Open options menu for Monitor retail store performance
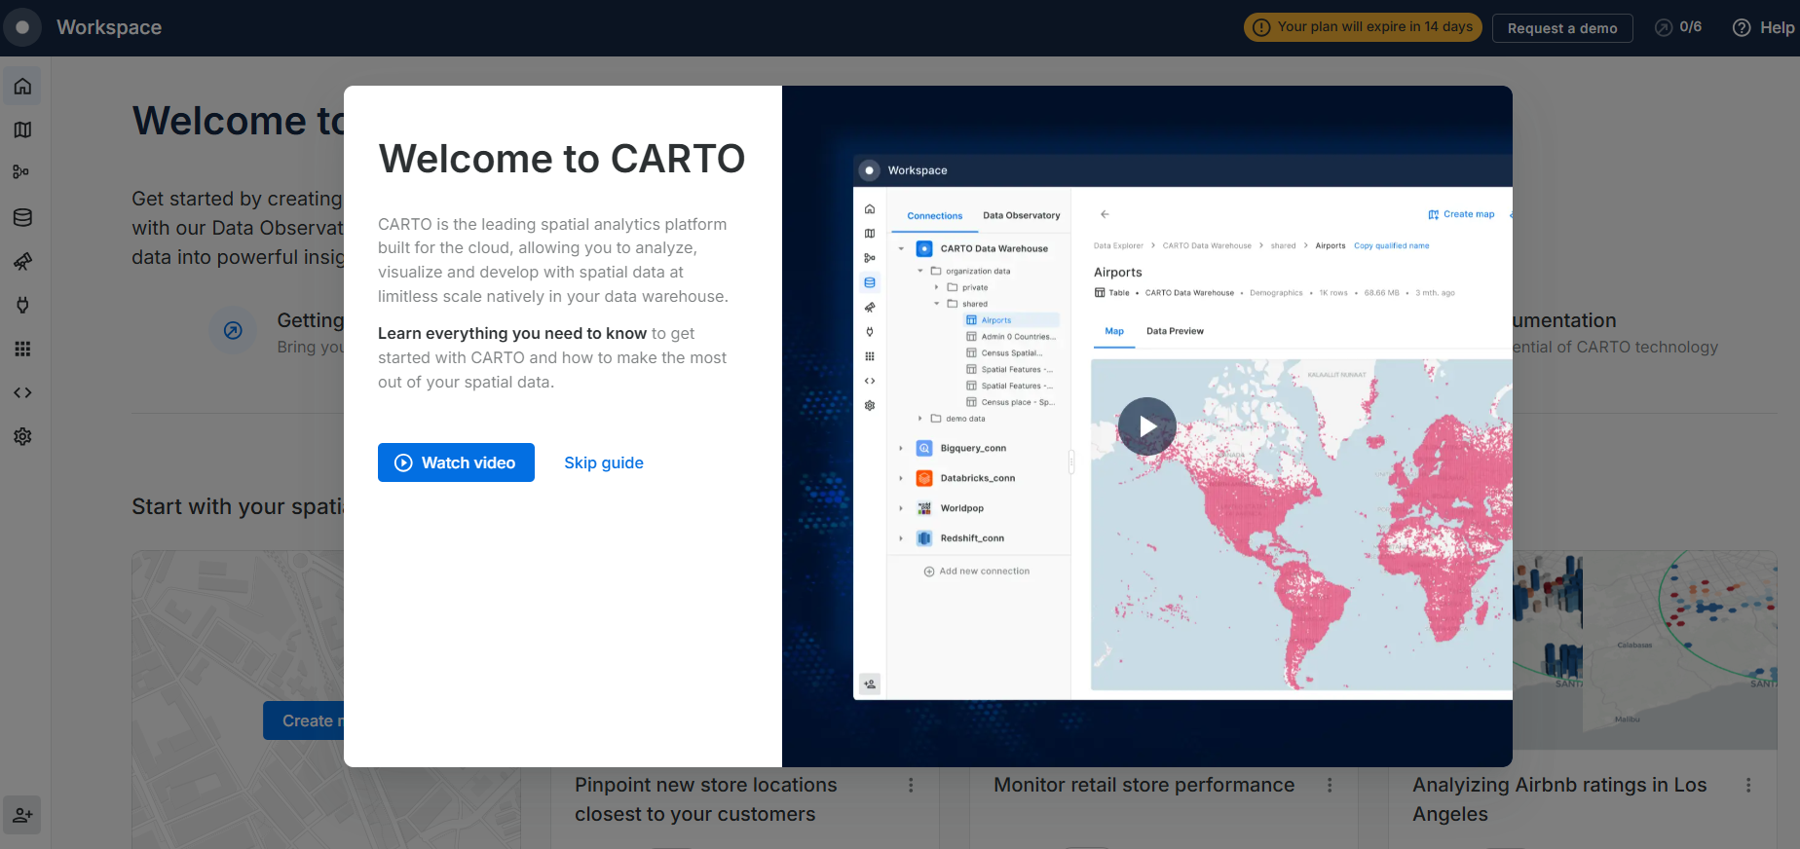 [1330, 785]
